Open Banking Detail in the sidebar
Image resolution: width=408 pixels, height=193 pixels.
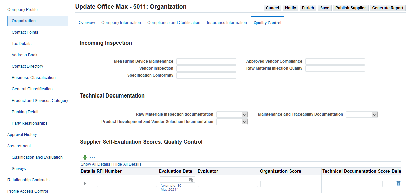click(25, 112)
